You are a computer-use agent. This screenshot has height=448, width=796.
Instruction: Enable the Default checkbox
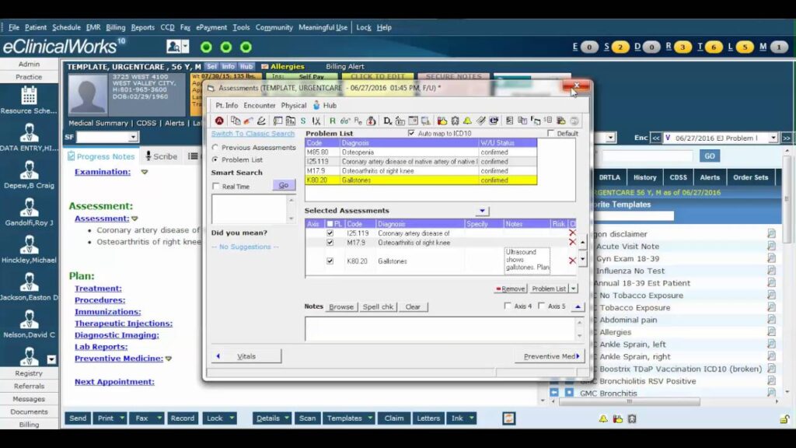click(551, 133)
